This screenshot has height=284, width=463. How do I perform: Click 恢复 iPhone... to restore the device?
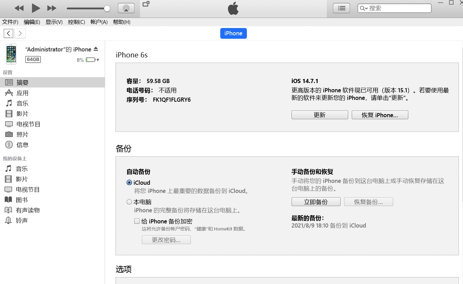[x=380, y=114]
